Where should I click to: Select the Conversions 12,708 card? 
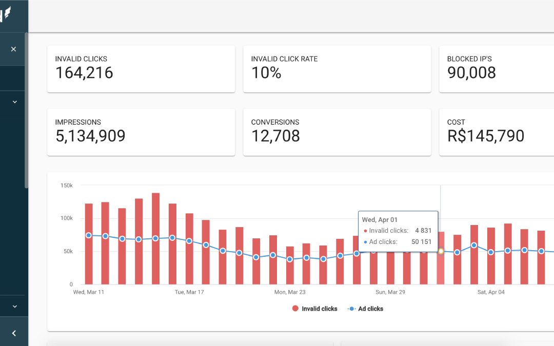(x=337, y=132)
